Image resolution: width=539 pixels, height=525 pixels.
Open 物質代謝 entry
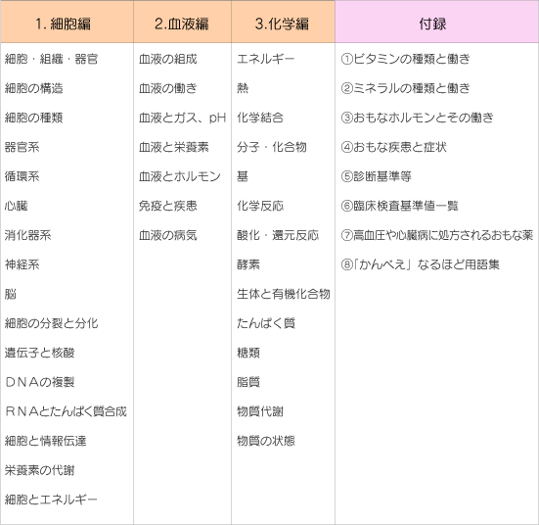(260, 411)
